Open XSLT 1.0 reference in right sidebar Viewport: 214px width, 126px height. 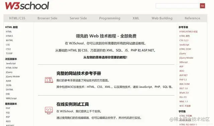pos(184,88)
